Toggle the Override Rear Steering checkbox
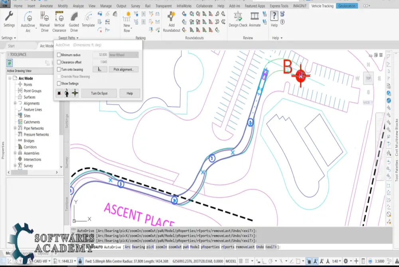Viewport: 399px width, 267px height. click(x=59, y=77)
